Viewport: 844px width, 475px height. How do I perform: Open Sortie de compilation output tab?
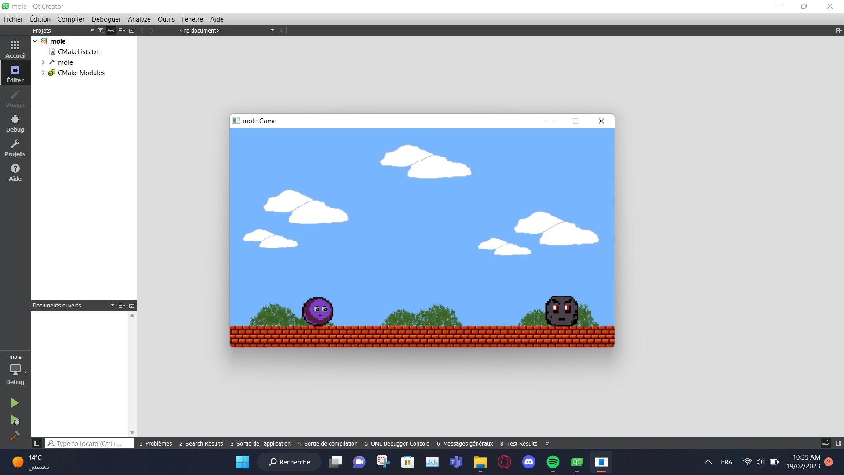(x=327, y=443)
